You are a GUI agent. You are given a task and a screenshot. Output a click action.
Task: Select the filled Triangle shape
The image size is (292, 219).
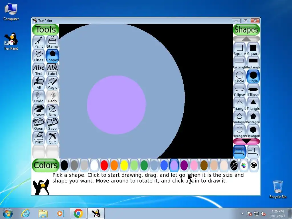253,104
